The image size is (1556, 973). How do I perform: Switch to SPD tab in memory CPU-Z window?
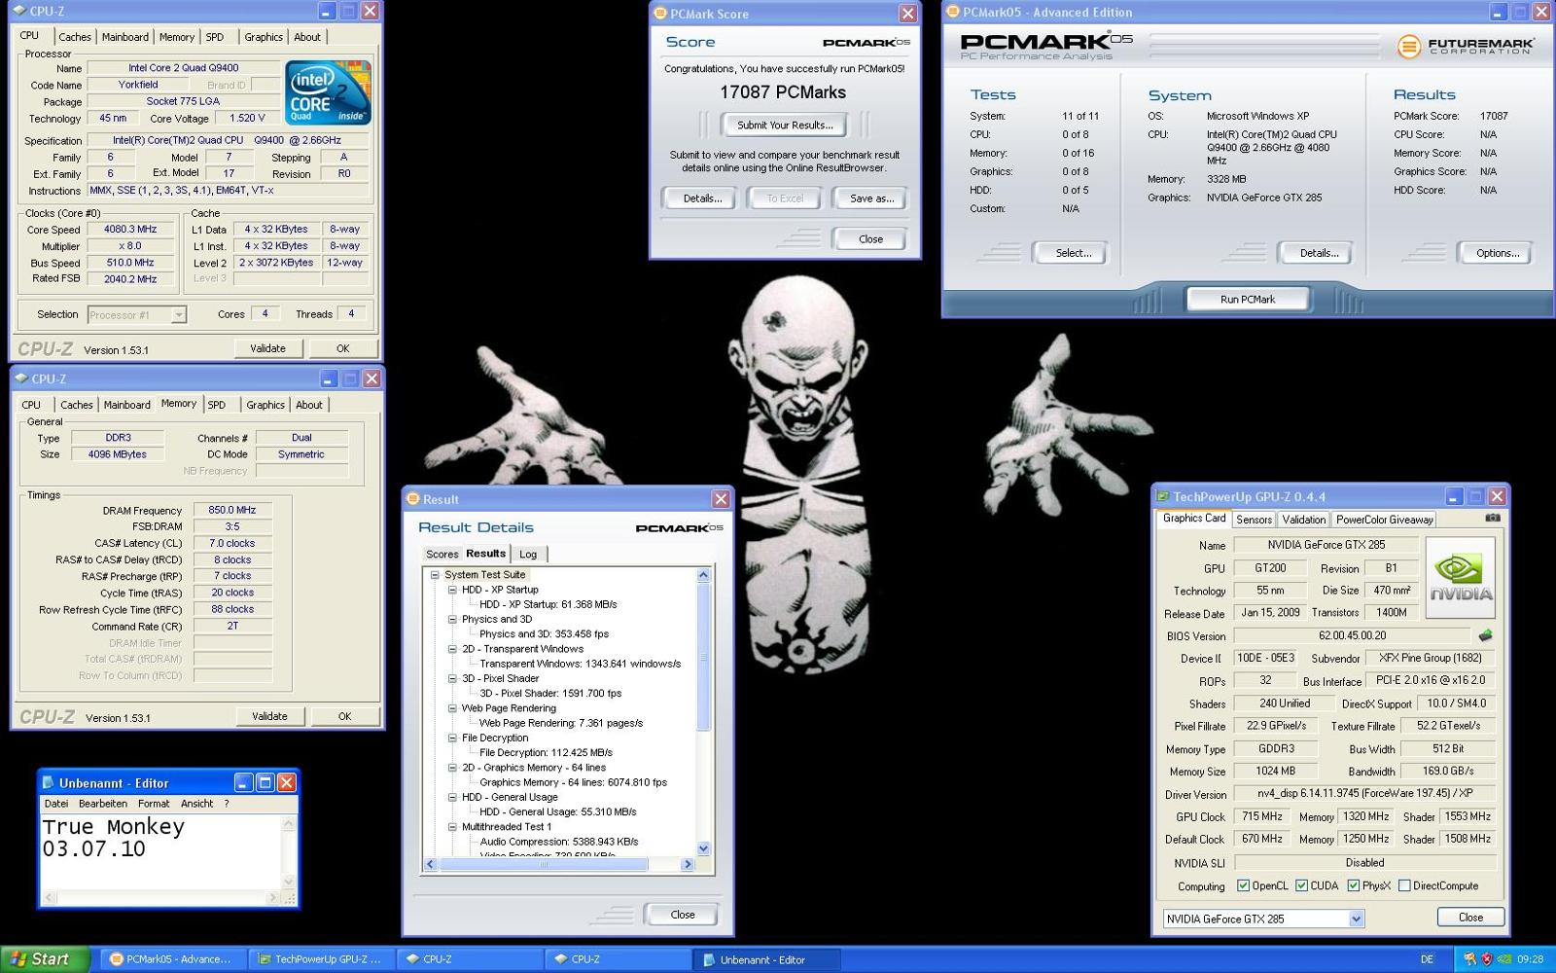(x=217, y=405)
